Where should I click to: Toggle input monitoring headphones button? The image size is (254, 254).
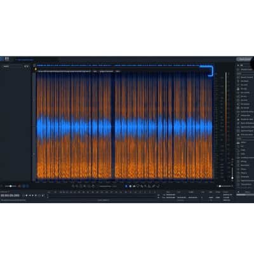click(x=23, y=196)
